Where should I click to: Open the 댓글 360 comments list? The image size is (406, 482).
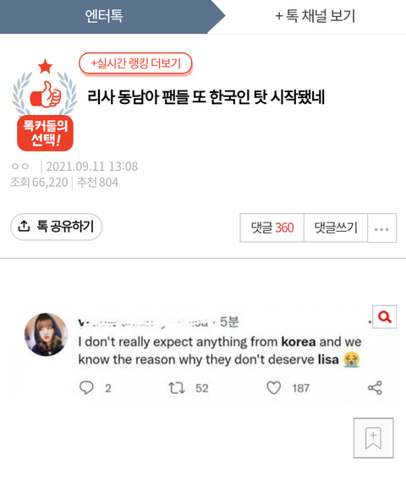tap(272, 227)
